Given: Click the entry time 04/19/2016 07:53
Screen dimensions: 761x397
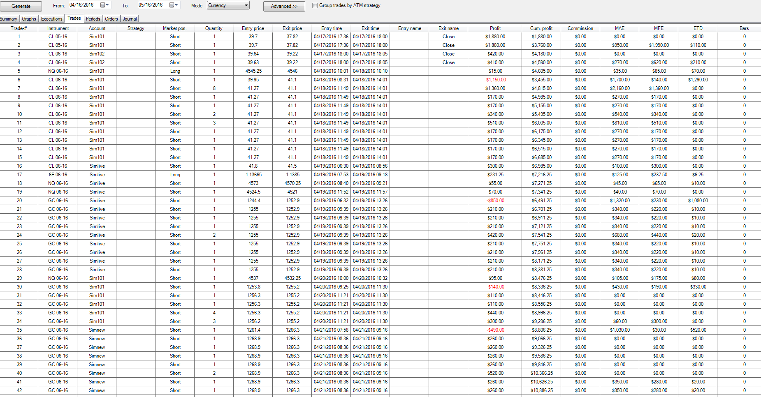Looking at the screenshot, I should tap(331, 175).
